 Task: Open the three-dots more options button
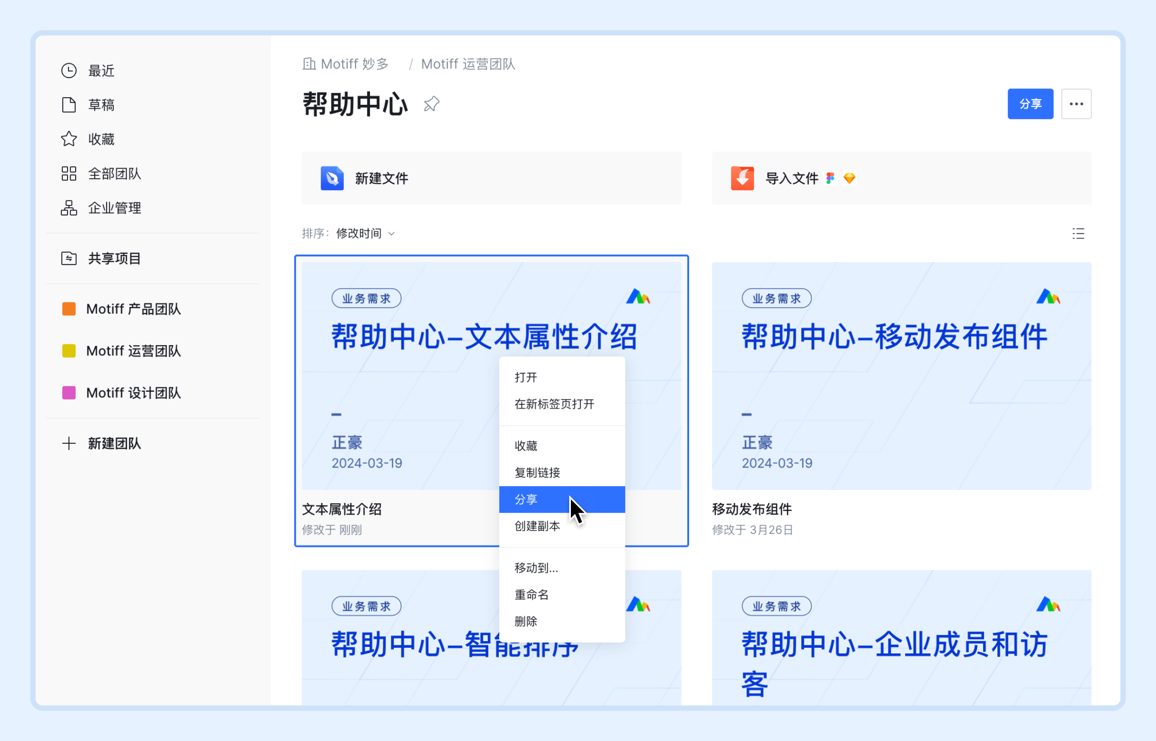1076,104
